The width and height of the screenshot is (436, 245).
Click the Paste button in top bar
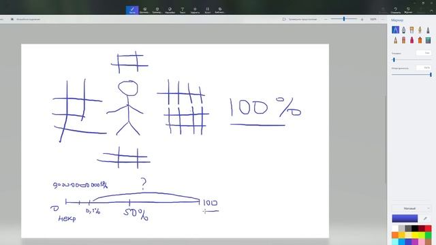tap(383, 10)
